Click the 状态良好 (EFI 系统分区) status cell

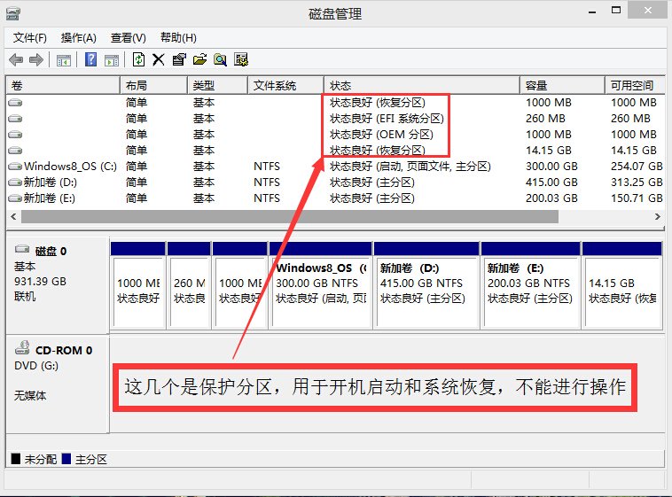(x=387, y=118)
